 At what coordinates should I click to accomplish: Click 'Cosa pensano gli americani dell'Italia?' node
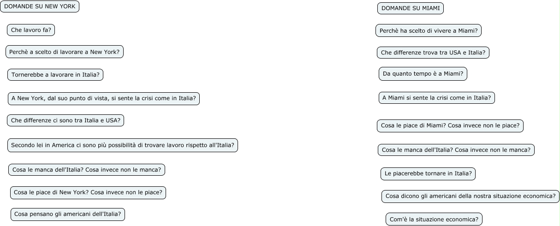pyautogui.click(x=68, y=214)
